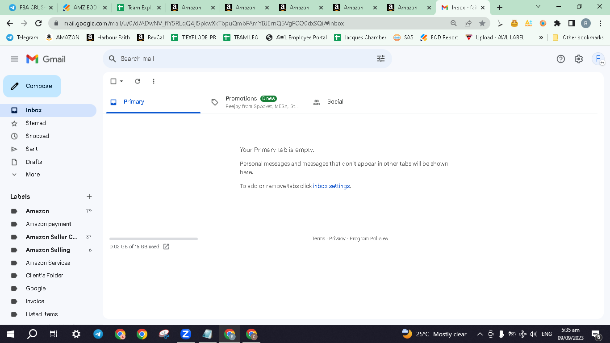Refresh the inbox
Viewport: 610px width, 343px height.
coord(138,81)
